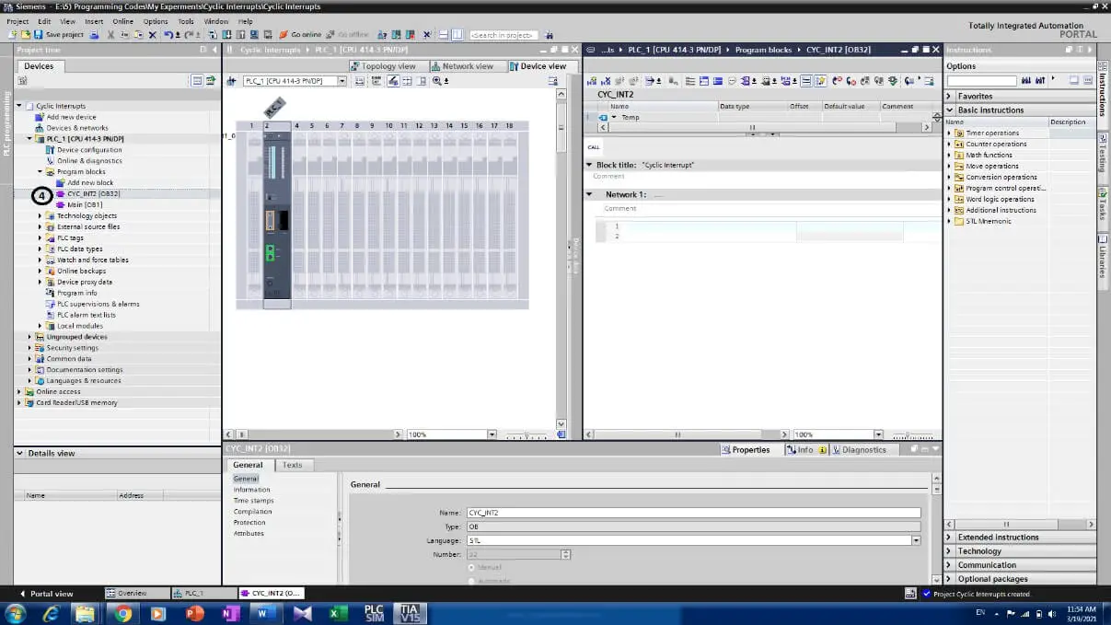Open the PLC_1 device selector dropdown
The width and height of the screenshot is (1111, 625).
tap(341, 81)
